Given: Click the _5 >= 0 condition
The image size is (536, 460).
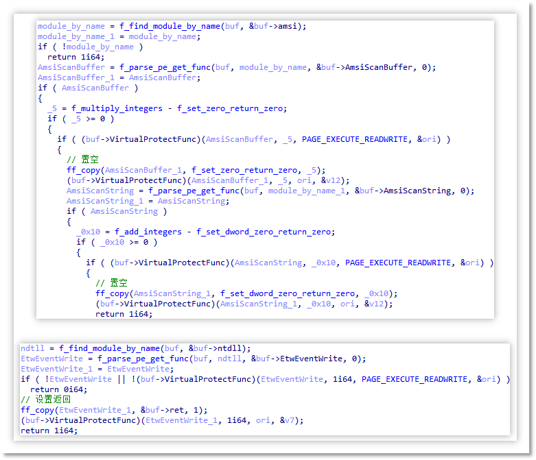Looking at the screenshot, I should [88, 119].
